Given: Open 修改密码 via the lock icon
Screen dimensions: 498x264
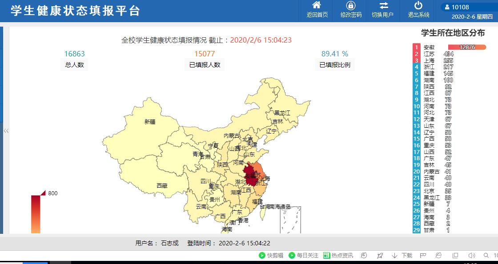Looking at the screenshot, I should [350, 6].
